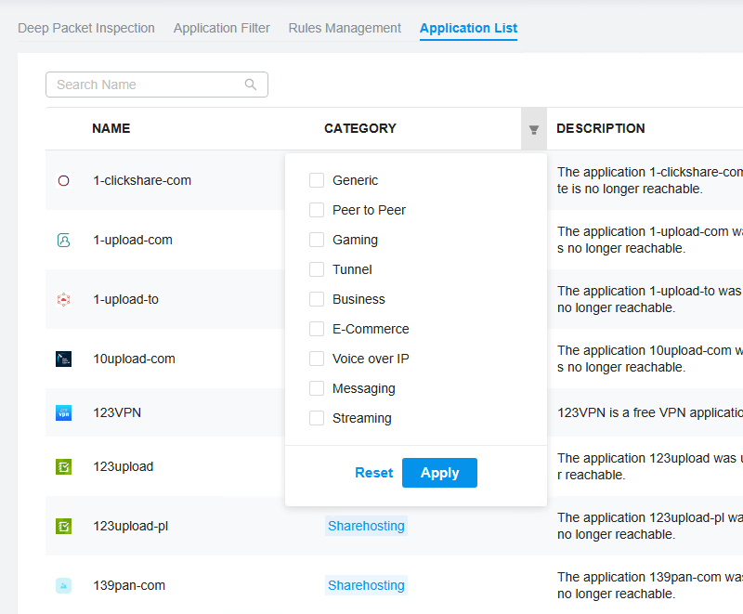The width and height of the screenshot is (743, 614).
Task: Select the Voice over IP checkbox
Action: (317, 359)
